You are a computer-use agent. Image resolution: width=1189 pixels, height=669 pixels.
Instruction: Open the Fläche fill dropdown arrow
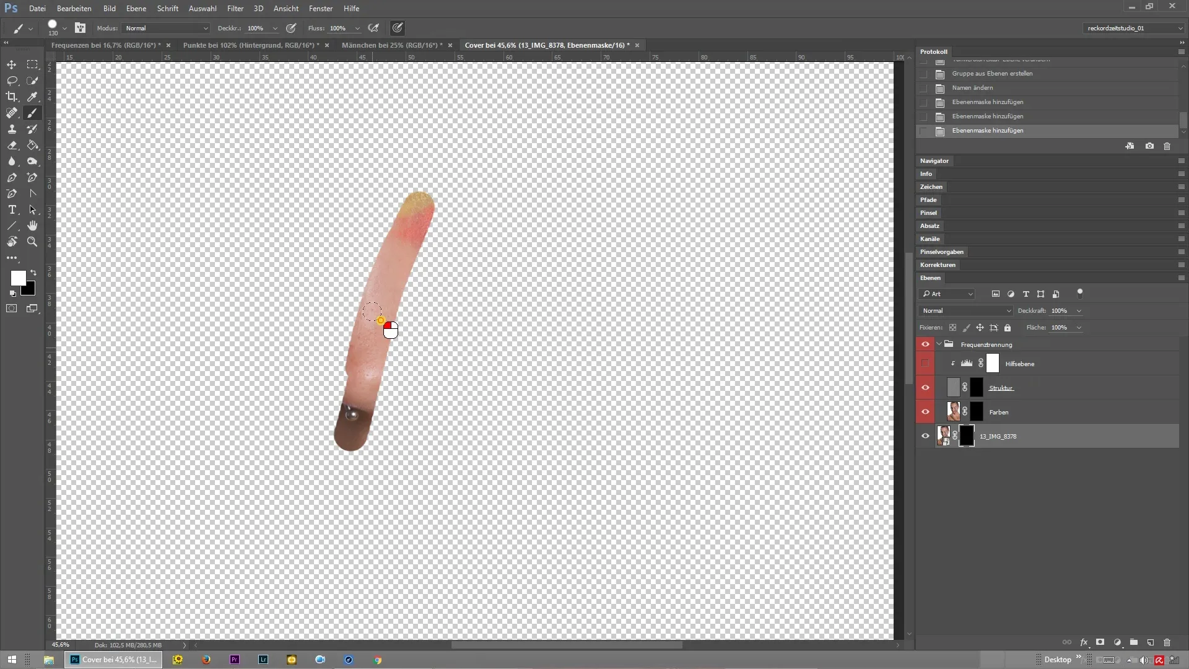[1079, 328]
